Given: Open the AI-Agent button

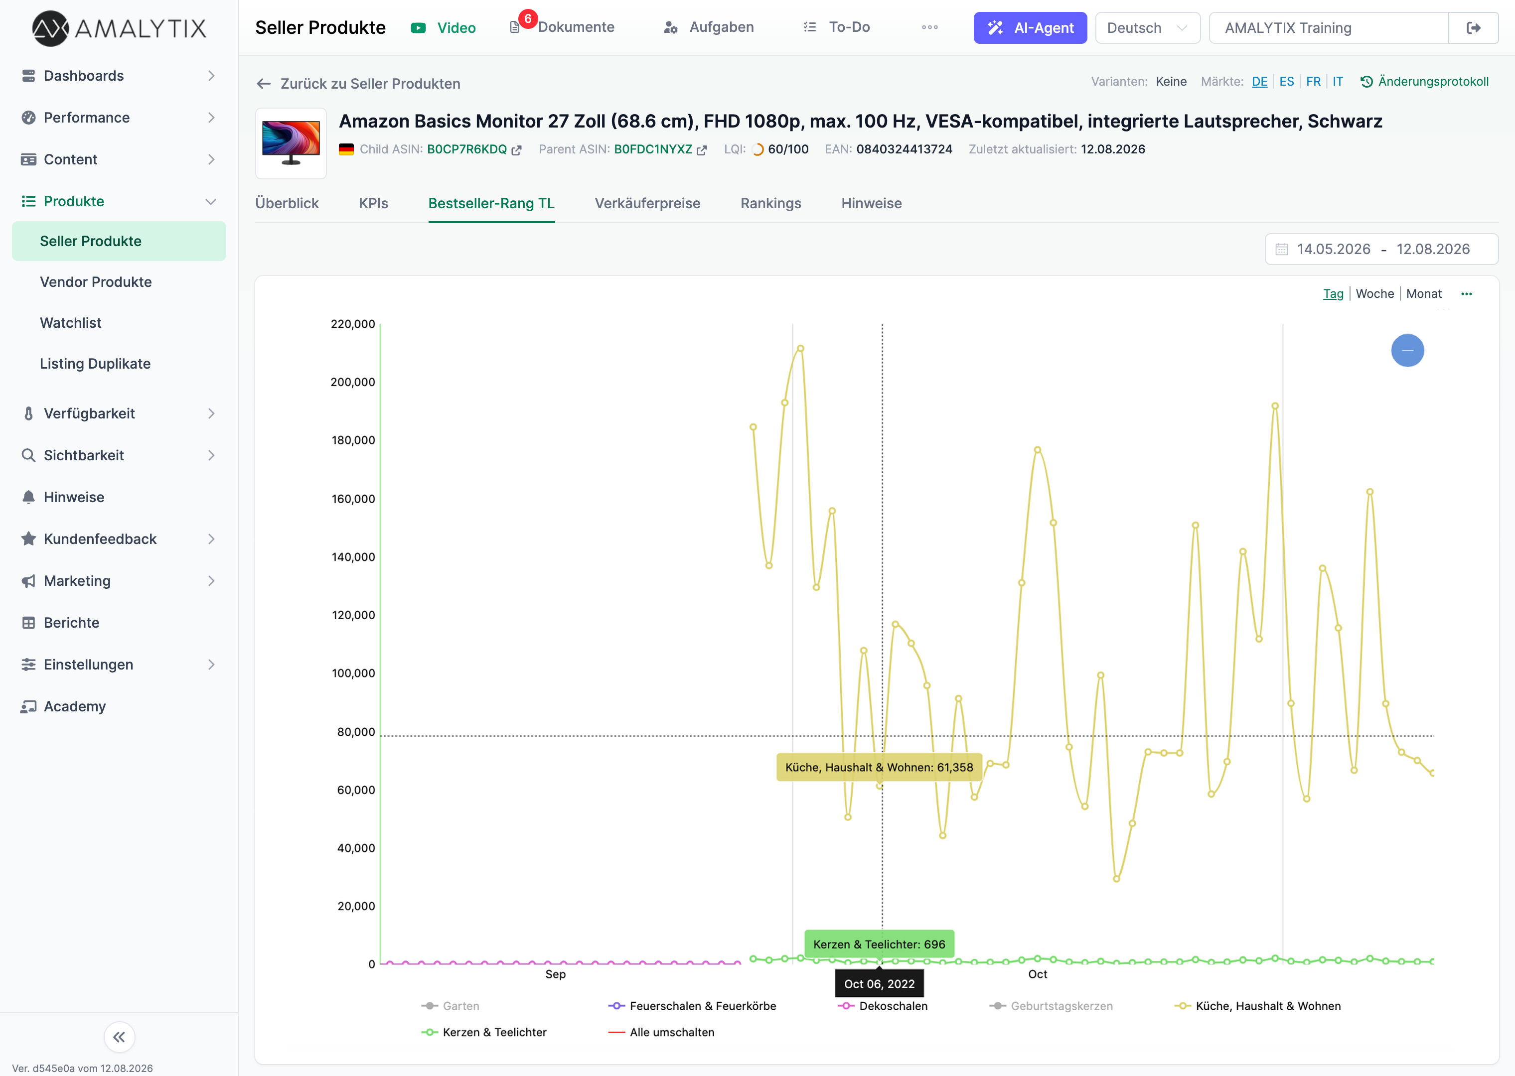Looking at the screenshot, I should tap(1030, 28).
